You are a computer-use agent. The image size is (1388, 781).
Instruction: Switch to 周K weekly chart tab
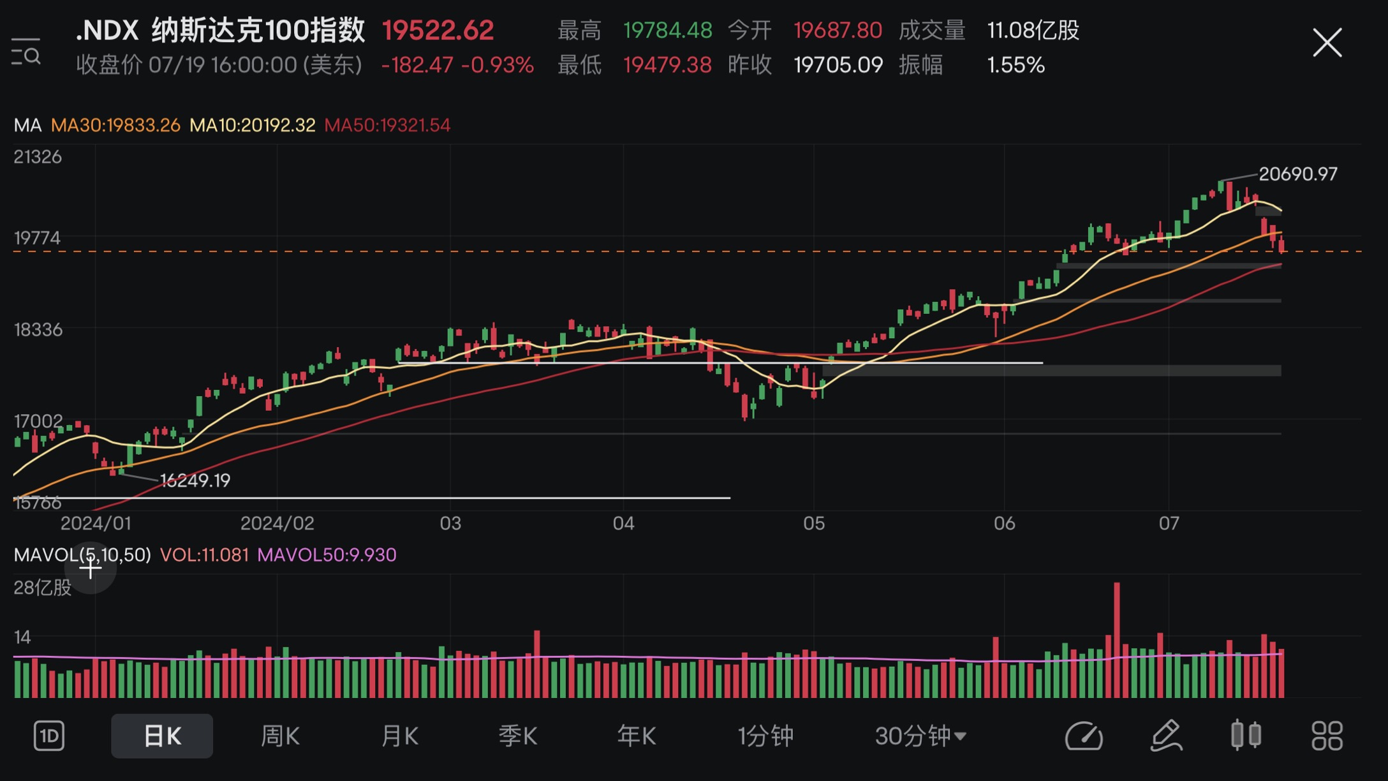coord(280,736)
